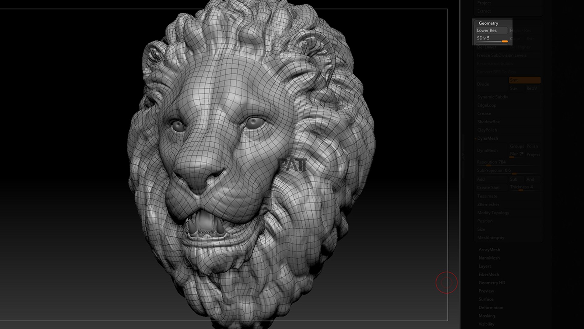Click the DynaMesh And button
The image size is (584, 329).
pyautogui.click(x=533, y=179)
